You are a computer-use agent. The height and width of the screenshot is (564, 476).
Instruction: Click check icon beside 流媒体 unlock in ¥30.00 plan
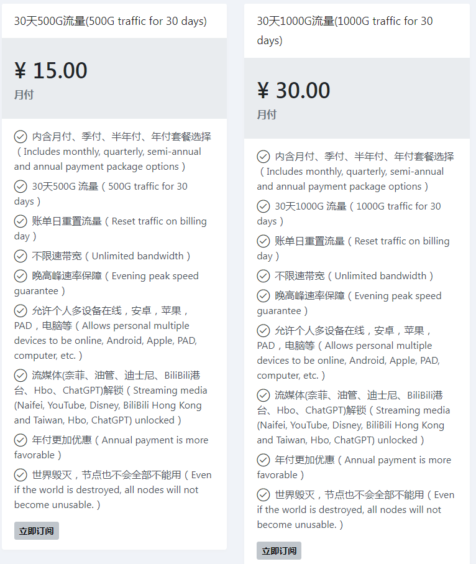263,395
